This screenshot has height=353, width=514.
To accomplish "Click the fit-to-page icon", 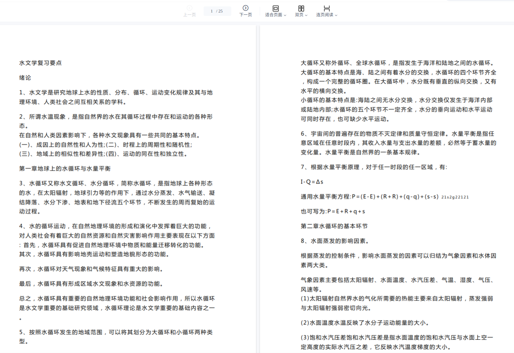I will (x=276, y=8).
